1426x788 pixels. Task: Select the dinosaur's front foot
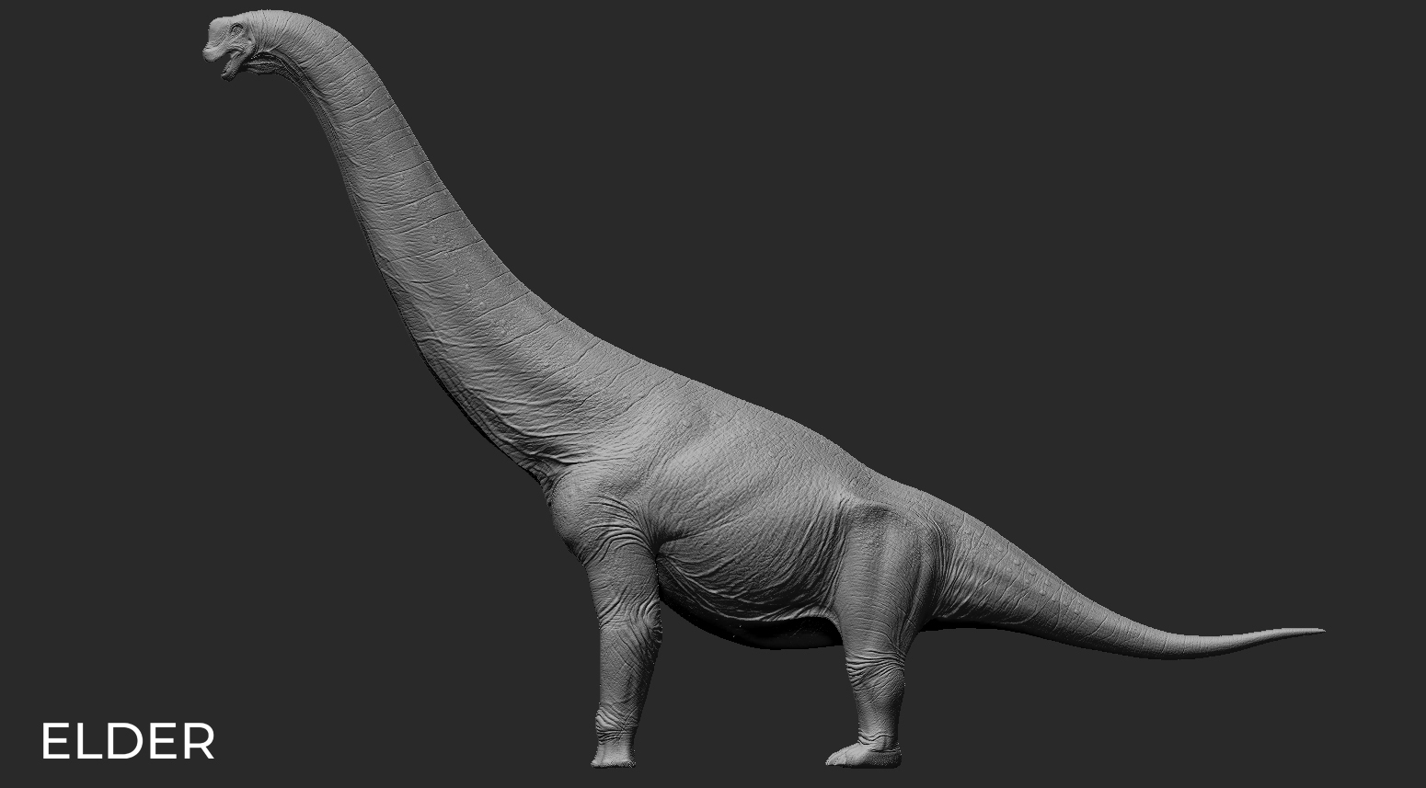613,752
